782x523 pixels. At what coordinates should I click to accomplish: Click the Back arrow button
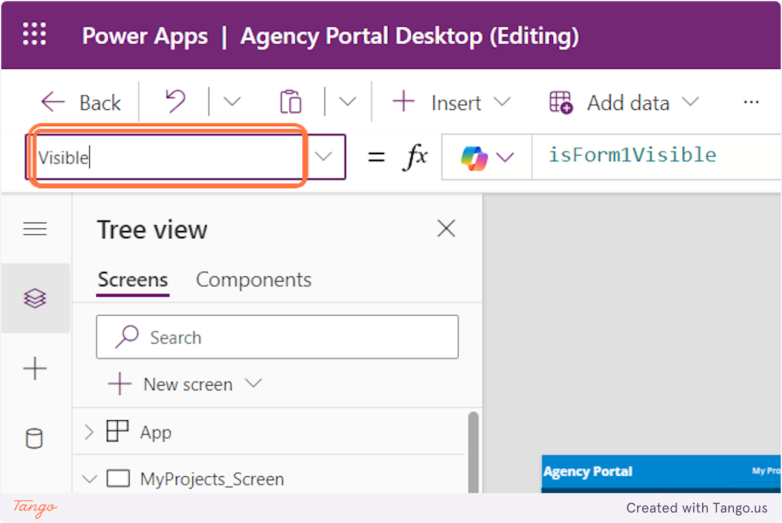point(81,103)
